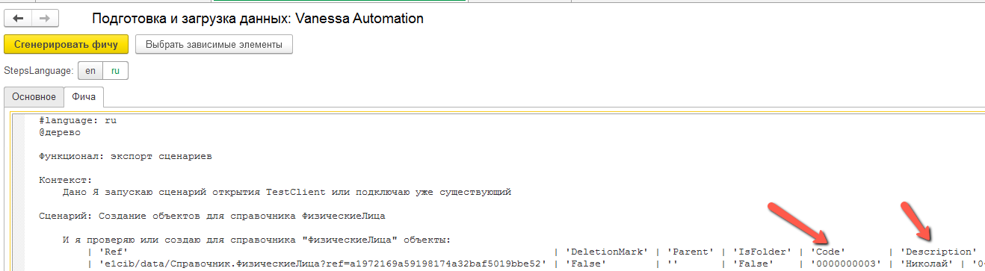Click the StepsLanguage label
Screen dimensions: 985x271
coord(39,71)
